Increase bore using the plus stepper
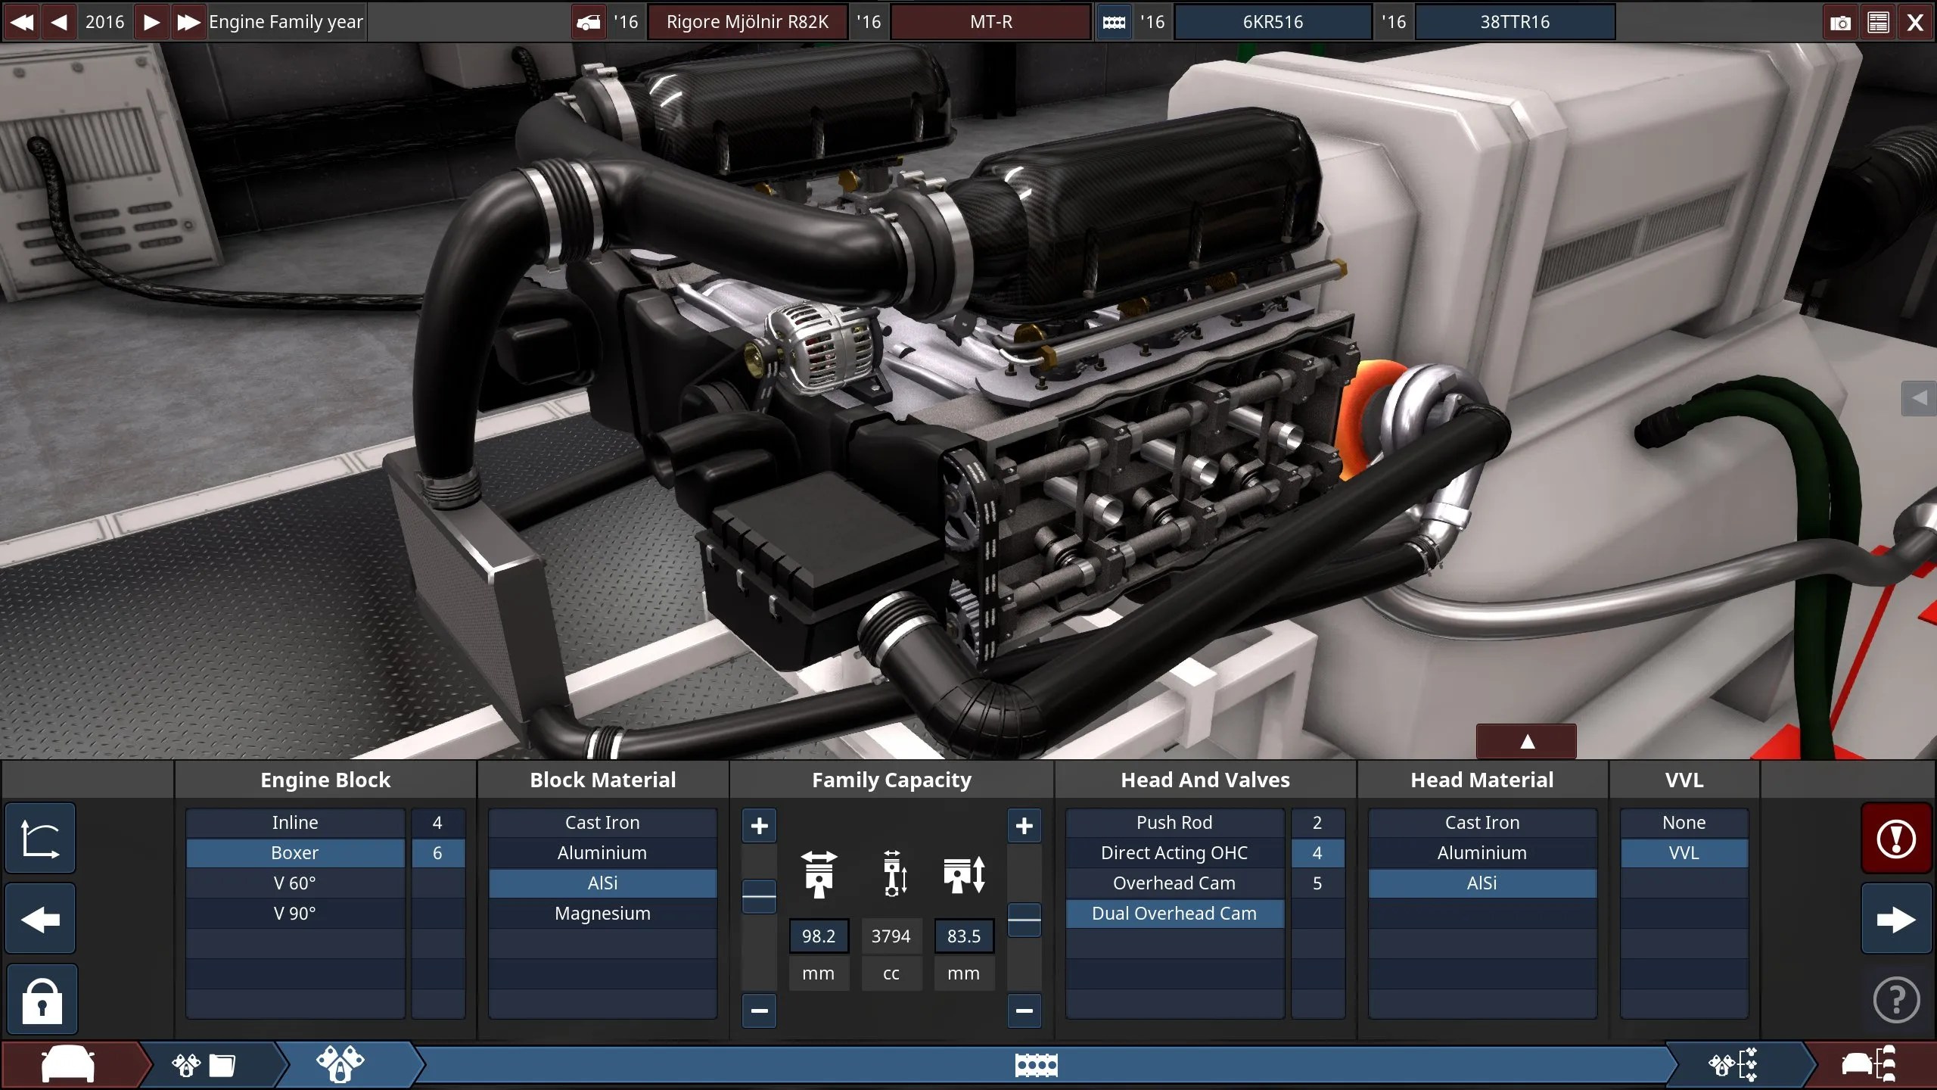The width and height of the screenshot is (1937, 1090). (x=759, y=826)
